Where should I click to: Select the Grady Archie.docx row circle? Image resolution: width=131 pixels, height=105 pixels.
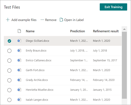pos(9,80)
